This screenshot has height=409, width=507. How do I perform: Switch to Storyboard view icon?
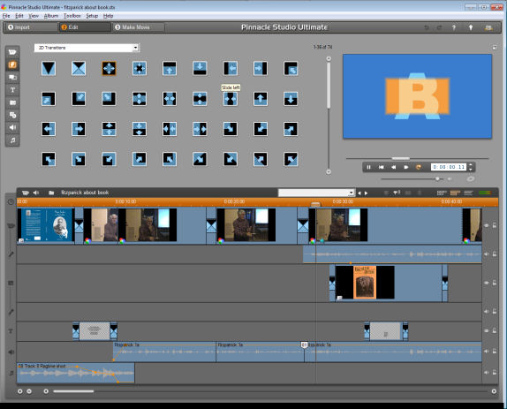(442, 193)
